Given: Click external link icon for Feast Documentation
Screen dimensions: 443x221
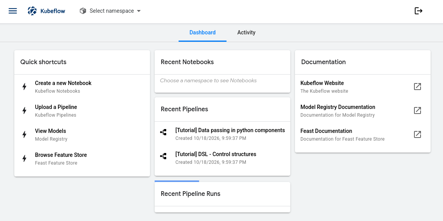Looking at the screenshot, I should point(417,134).
